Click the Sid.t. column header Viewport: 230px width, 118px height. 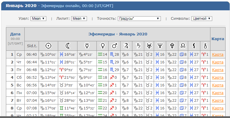[31, 46]
